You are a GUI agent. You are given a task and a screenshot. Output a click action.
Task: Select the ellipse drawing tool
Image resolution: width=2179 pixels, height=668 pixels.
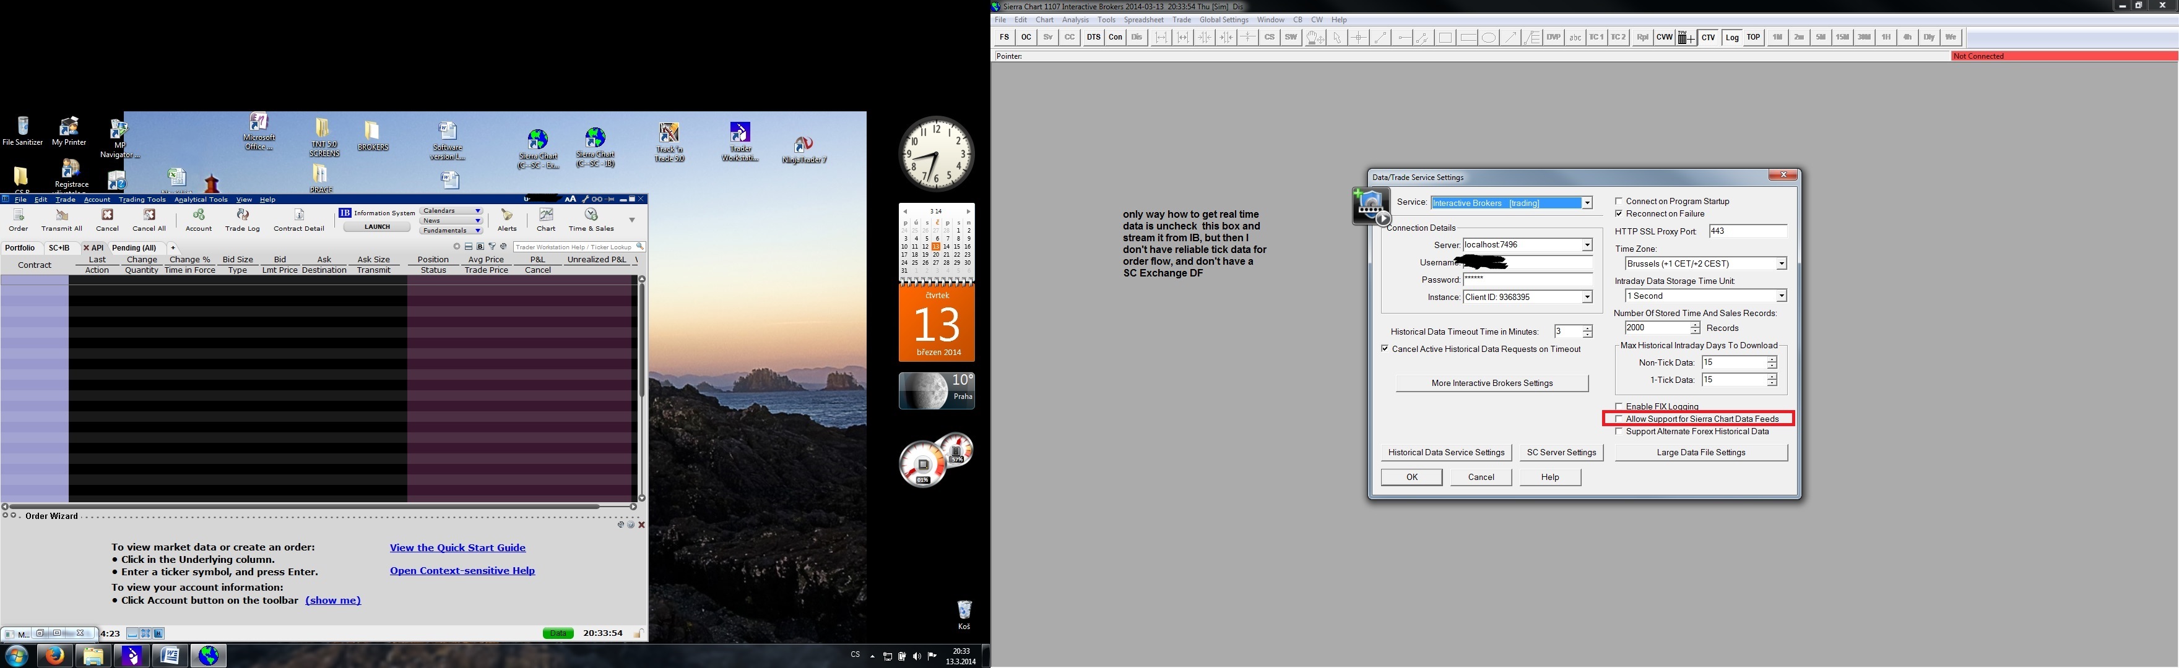[x=1488, y=37]
